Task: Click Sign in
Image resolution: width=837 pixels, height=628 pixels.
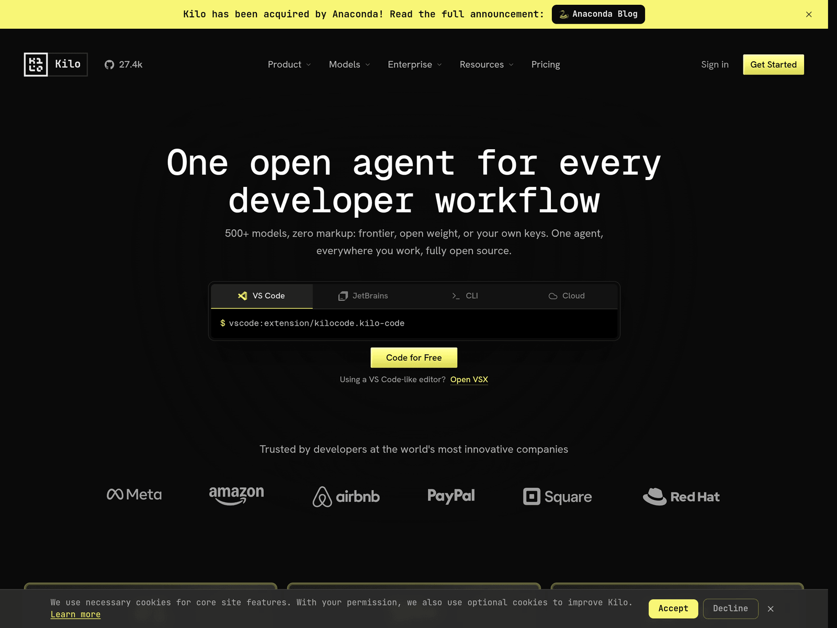Action: coord(715,64)
